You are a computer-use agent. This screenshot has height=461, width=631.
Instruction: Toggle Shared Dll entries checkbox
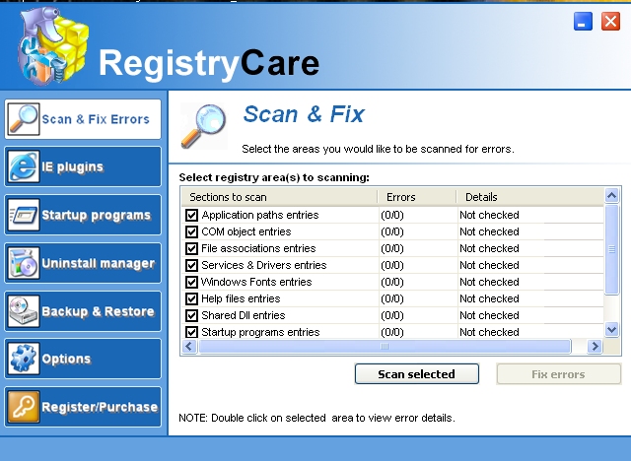click(x=191, y=315)
